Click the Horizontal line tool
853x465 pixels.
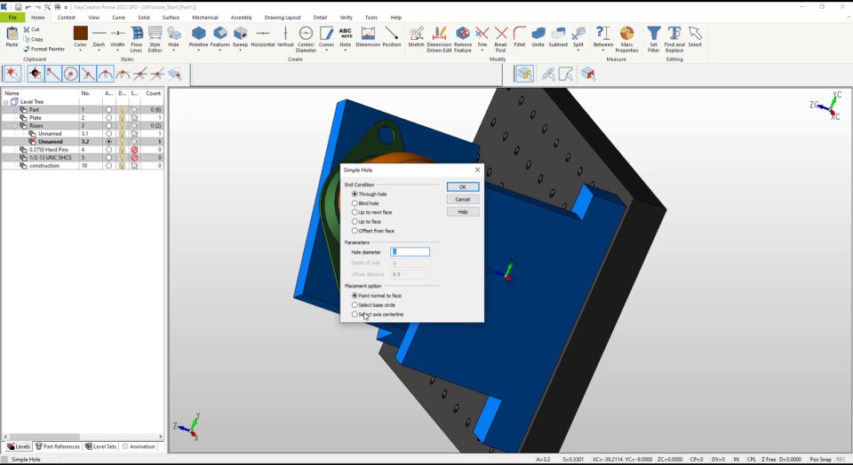coord(263,36)
